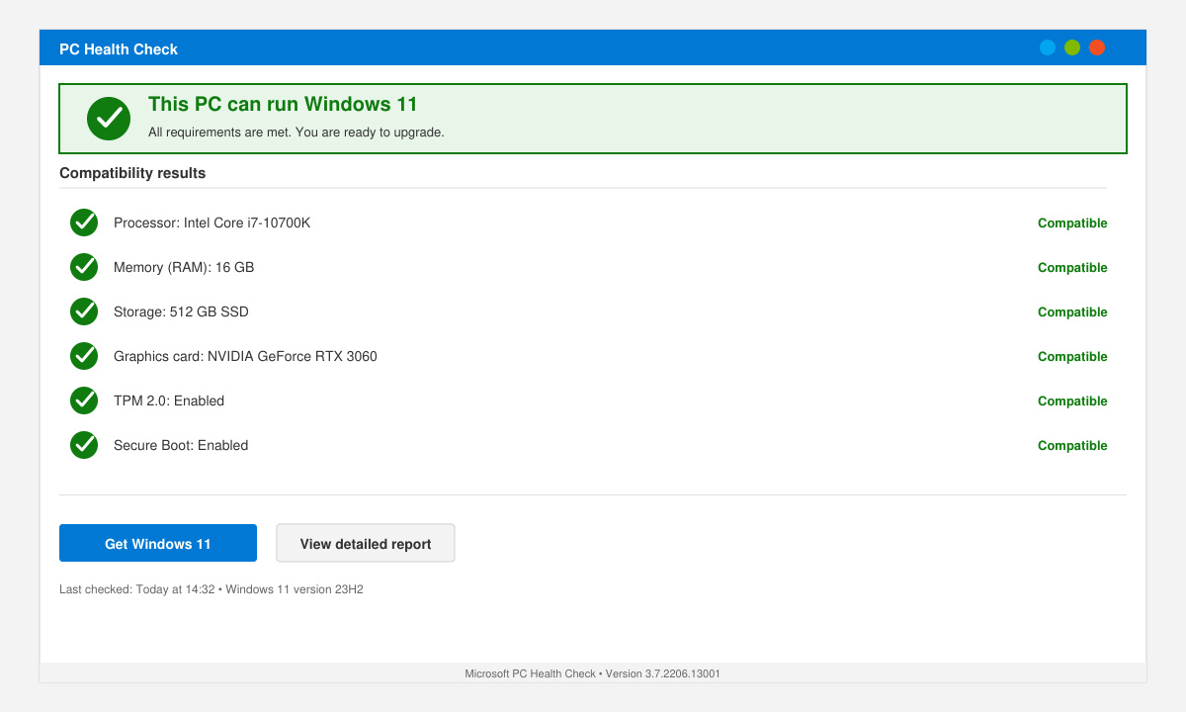Select 'All requirements are met' message text
Screen dimensions: 1186x712
click(x=296, y=132)
